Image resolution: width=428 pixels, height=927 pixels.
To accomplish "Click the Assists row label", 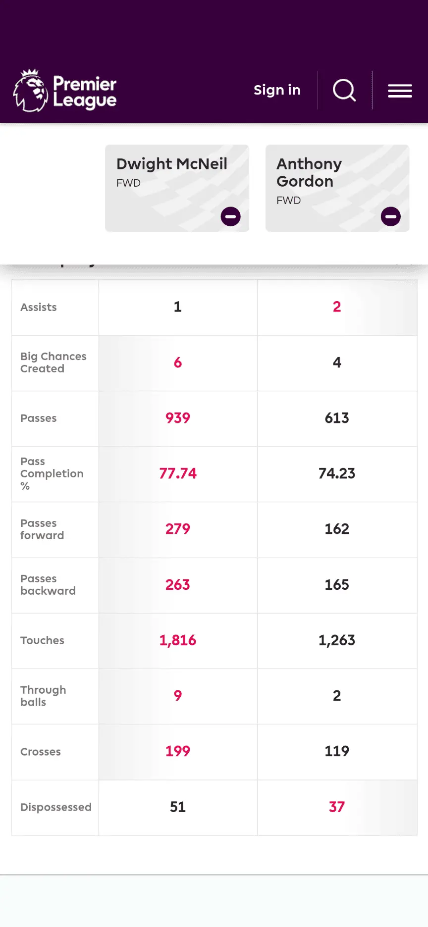I will [39, 308].
